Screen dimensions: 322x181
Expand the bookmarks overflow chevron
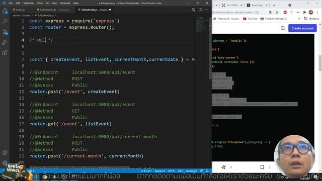[x=299, y=19]
